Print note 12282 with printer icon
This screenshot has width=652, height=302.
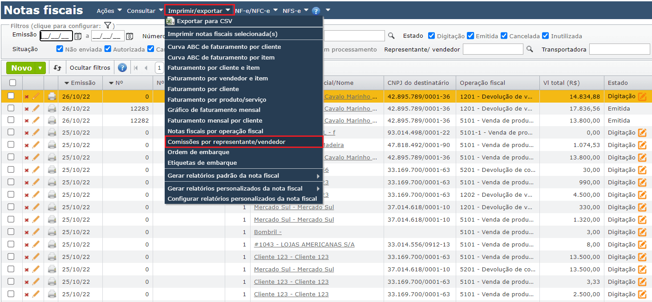[x=52, y=120]
